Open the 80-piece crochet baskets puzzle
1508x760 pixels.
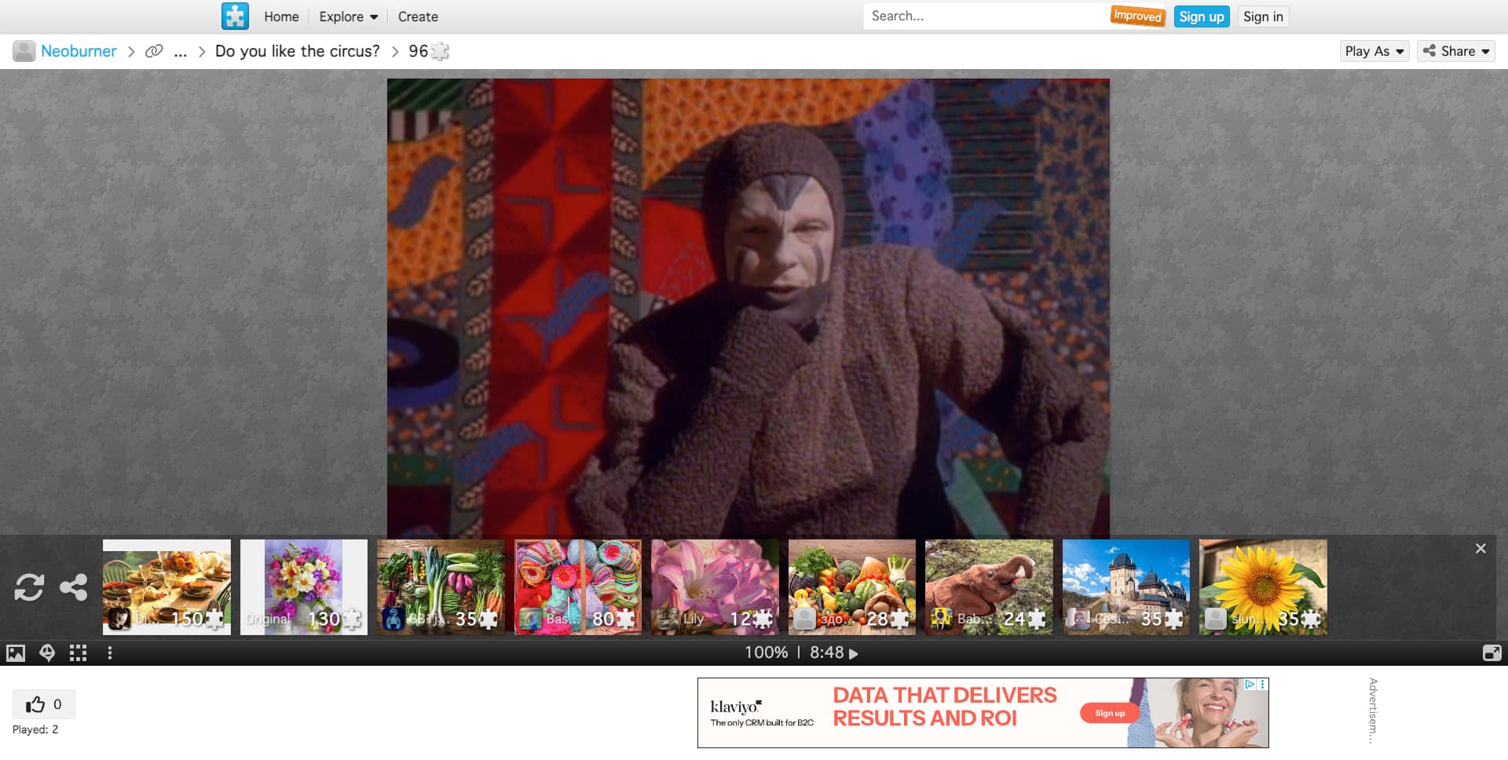(578, 587)
